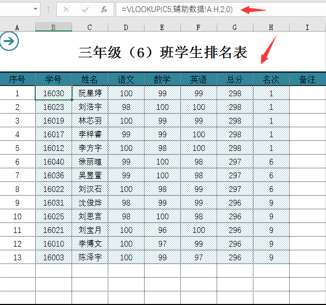Click the Cancel (X) formula icon
The height and width of the screenshot is (305, 326).
click(x=66, y=9)
